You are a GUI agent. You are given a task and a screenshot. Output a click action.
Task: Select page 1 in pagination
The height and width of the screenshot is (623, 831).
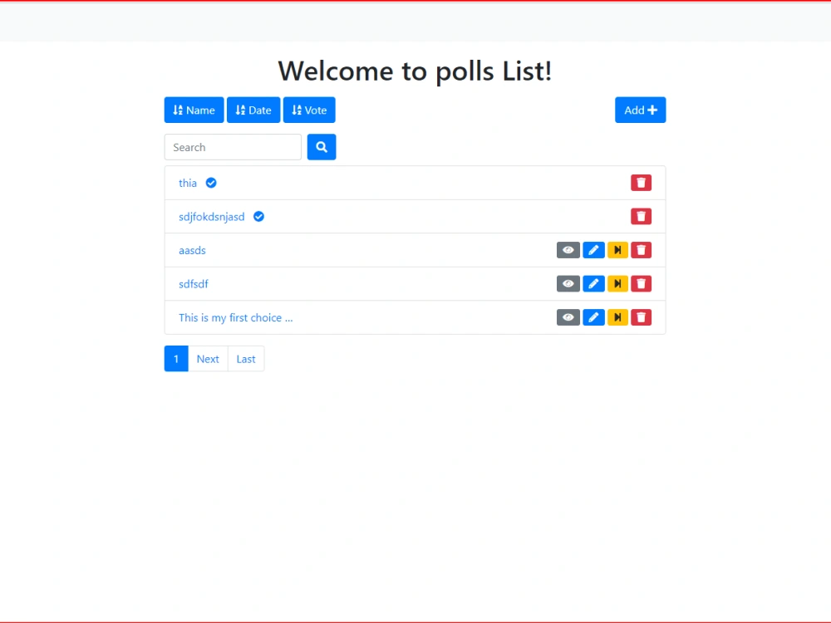click(x=176, y=359)
